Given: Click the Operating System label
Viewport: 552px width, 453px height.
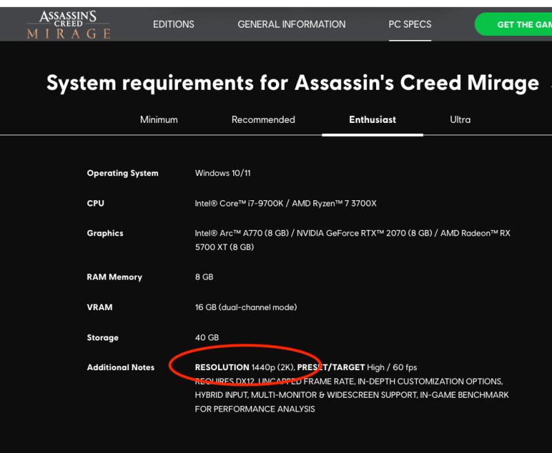Looking at the screenshot, I should pyautogui.click(x=123, y=173).
